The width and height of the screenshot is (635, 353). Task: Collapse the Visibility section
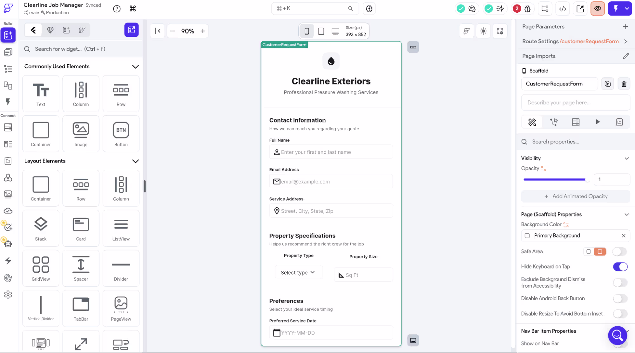point(626,158)
